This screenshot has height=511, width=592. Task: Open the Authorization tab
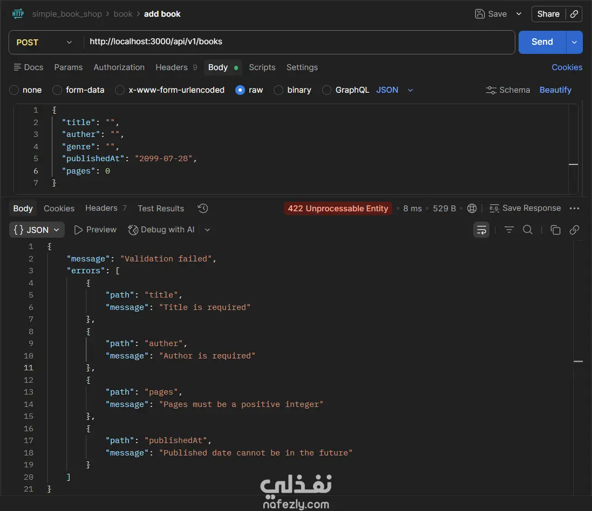[x=119, y=67]
